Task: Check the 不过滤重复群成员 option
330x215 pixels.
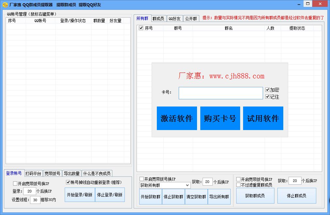Action: point(239,185)
